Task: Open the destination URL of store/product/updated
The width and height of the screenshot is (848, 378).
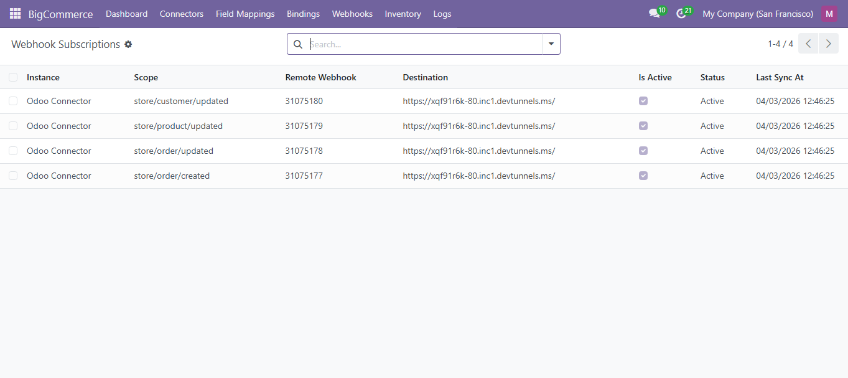Action: click(x=478, y=126)
